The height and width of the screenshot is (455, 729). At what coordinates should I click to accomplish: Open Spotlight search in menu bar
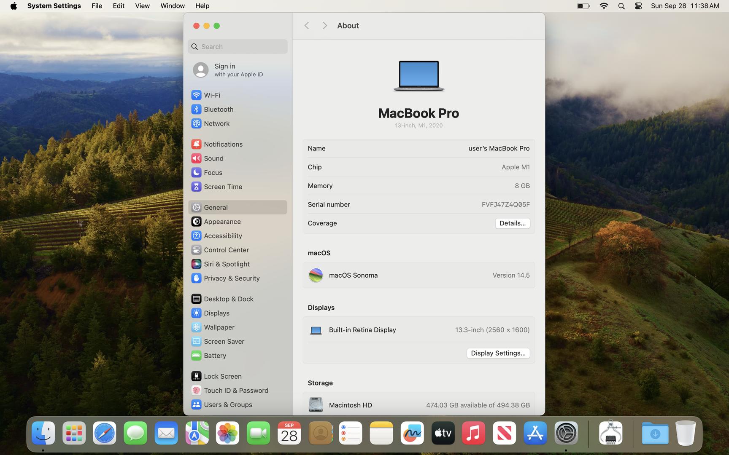pyautogui.click(x=621, y=6)
